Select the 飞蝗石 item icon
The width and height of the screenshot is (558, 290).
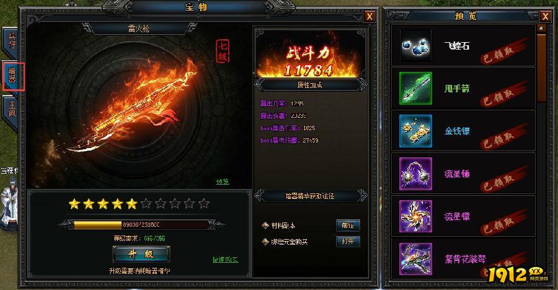coord(415,46)
